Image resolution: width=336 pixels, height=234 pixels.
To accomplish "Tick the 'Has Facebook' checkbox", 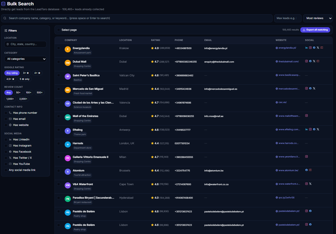I will coord(6,152).
